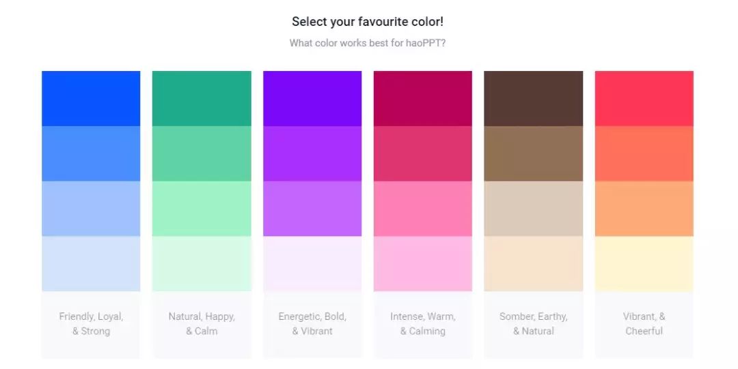Select the bright red swatch

644,98
